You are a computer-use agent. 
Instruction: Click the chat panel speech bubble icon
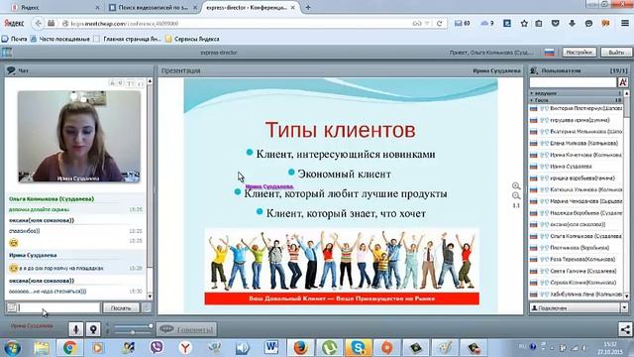[x=11, y=70]
